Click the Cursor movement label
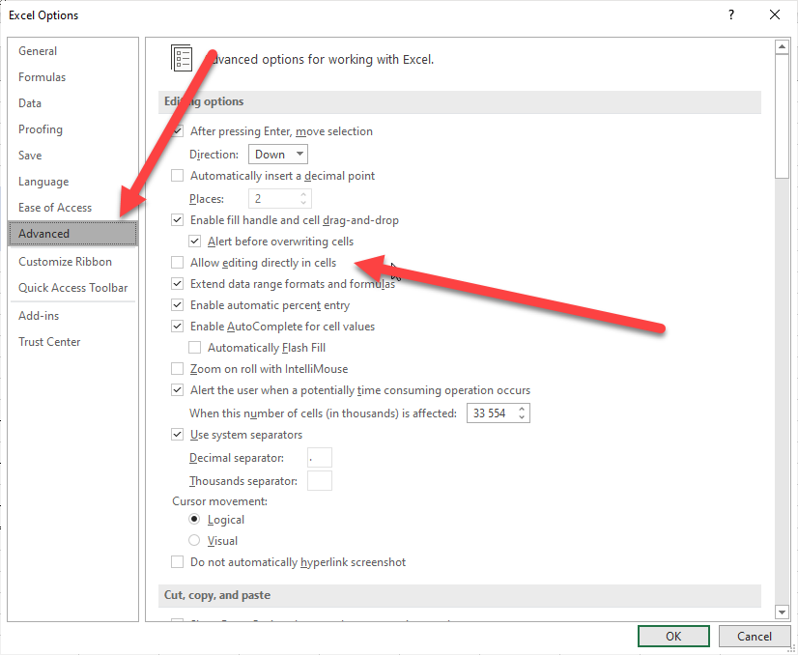798x655 pixels. click(220, 501)
